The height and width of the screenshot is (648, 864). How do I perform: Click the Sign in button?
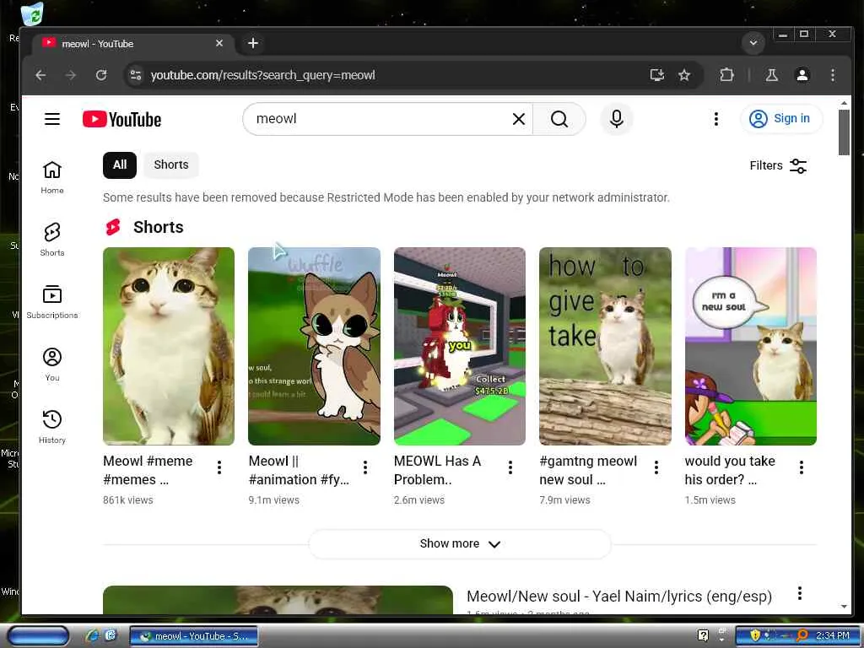coord(780,119)
